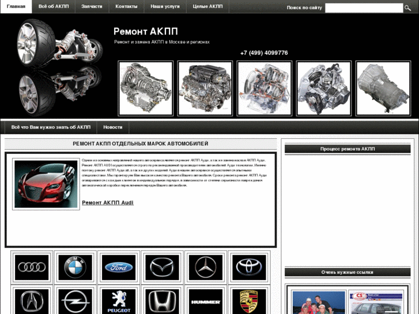This screenshot has height=314, width=419.
Task: Open Всё что Вам нужно знать об АКПП
Action: tap(51, 127)
